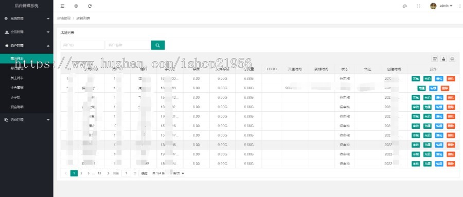Screen dimensions: 463x197
Task: Expand the 会员管理 sidebar menu
Action: point(27,32)
